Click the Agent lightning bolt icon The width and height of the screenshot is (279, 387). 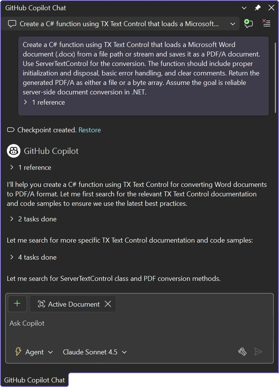tap(18, 352)
